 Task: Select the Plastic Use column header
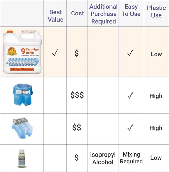click(156, 11)
